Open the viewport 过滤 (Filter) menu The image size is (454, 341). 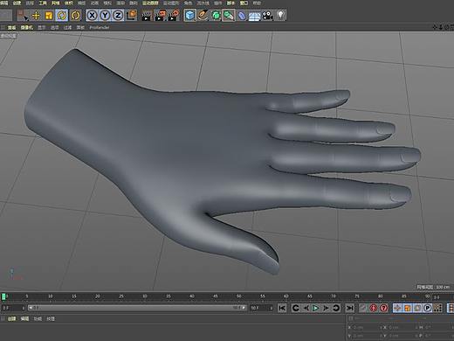click(67, 28)
